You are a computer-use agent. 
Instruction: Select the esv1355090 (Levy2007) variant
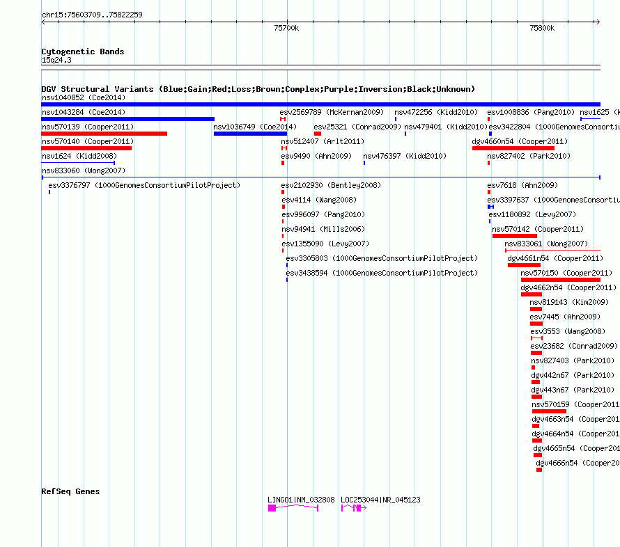[x=325, y=244]
